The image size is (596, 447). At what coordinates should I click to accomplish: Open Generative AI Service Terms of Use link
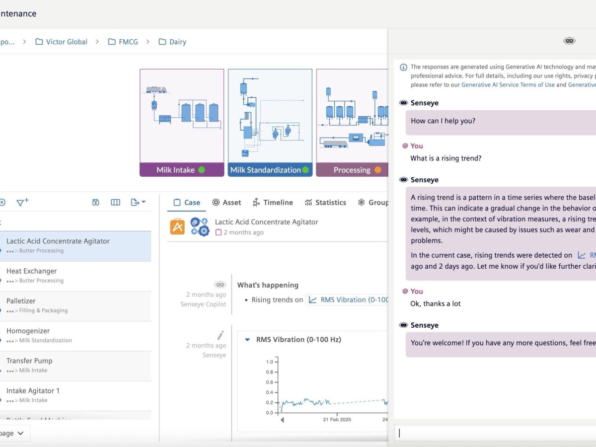pyautogui.click(x=508, y=85)
